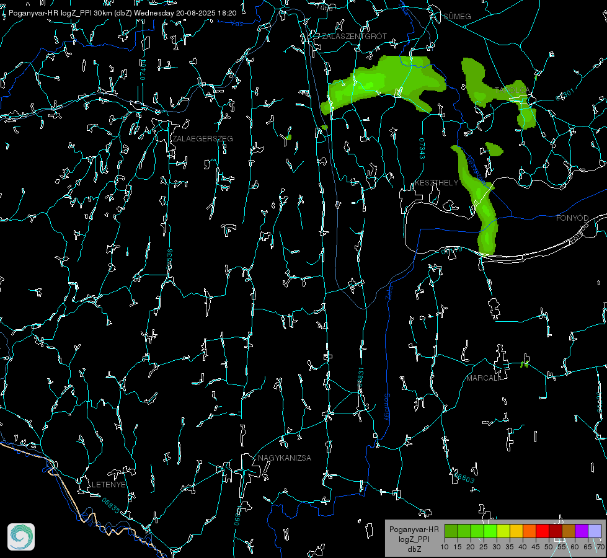Click the brown 55-60 dBZ swatch
Image resolution: width=607 pixels, height=558 pixels.
569,531
